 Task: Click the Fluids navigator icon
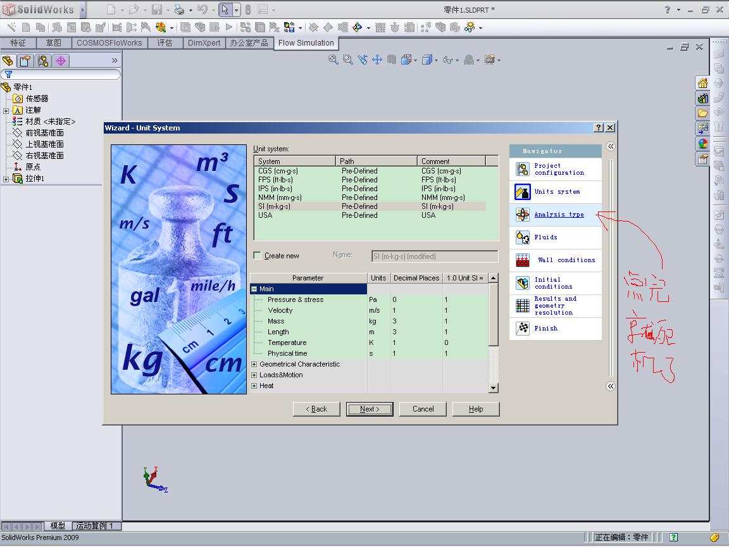pyautogui.click(x=523, y=237)
